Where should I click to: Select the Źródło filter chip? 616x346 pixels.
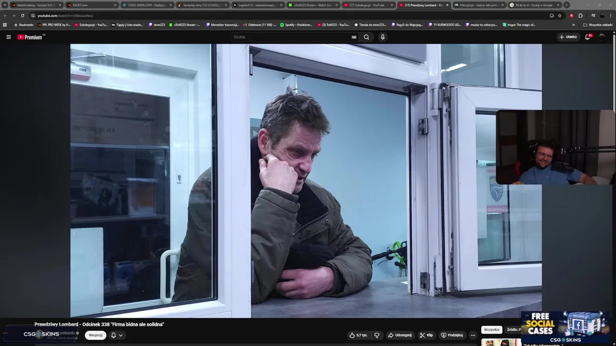(513, 330)
